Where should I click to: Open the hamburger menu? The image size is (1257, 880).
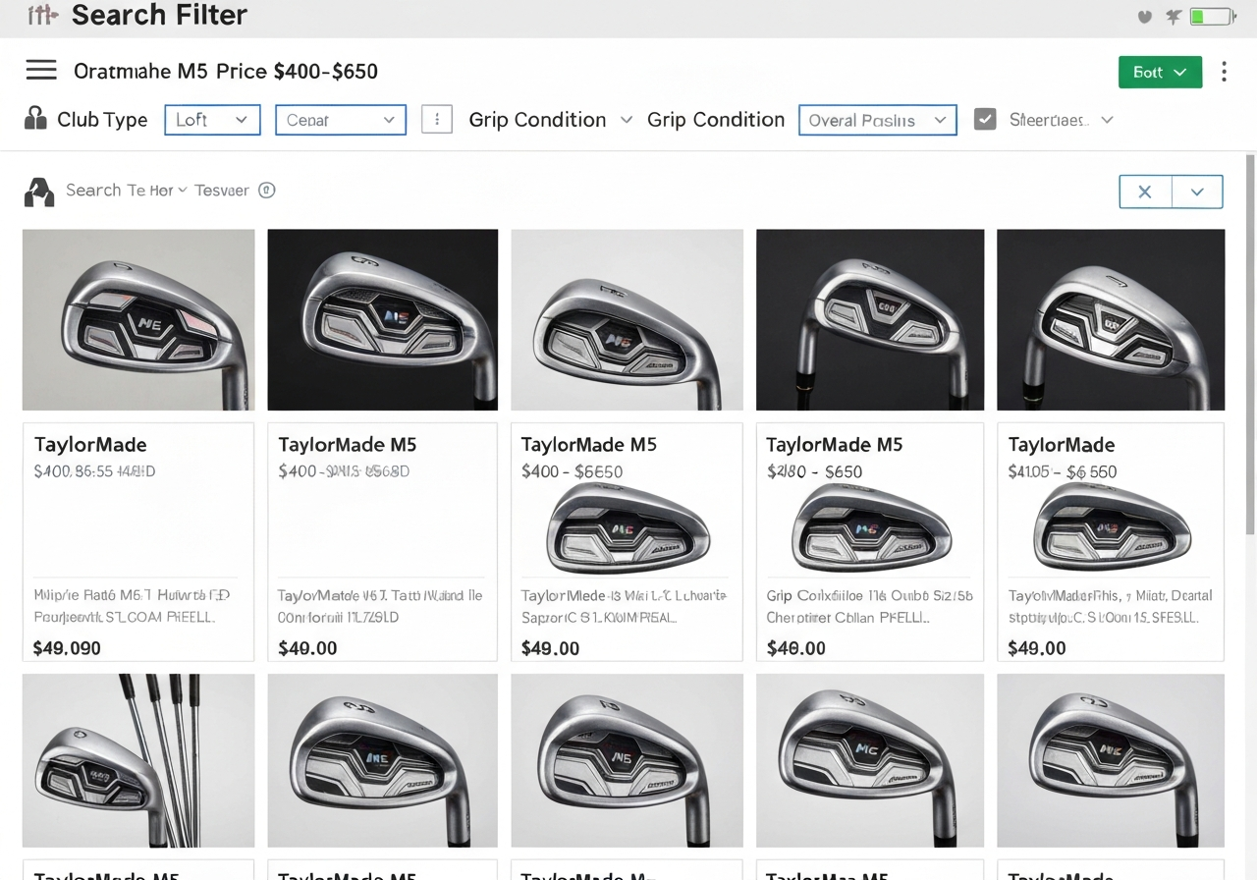41,70
